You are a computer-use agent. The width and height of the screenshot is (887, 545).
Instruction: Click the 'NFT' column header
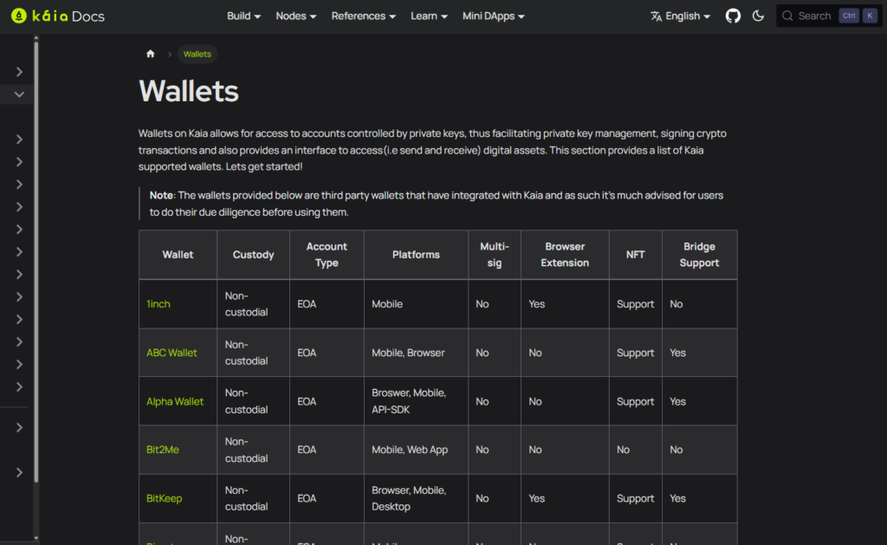(x=635, y=255)
